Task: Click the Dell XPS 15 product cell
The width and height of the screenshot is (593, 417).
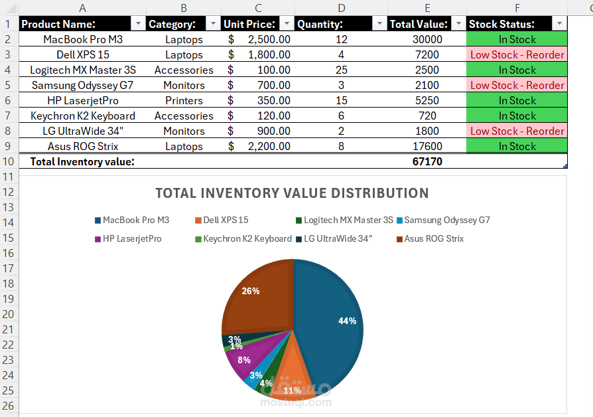Action: [x=82, y=54]
